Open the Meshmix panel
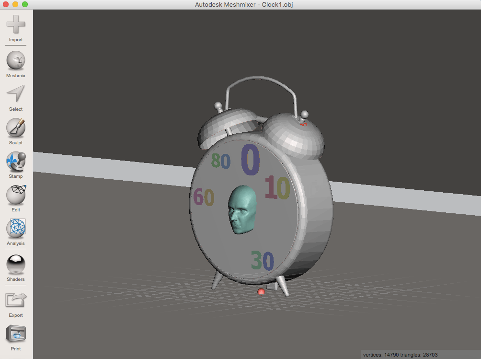Image resolution: width=481 pixels, height=359 pixels. (15, 59)
